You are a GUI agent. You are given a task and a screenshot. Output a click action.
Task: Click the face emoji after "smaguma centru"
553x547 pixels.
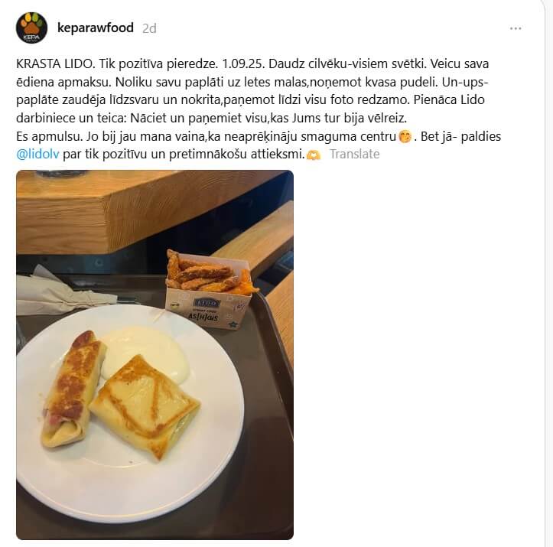click(405, 136)
